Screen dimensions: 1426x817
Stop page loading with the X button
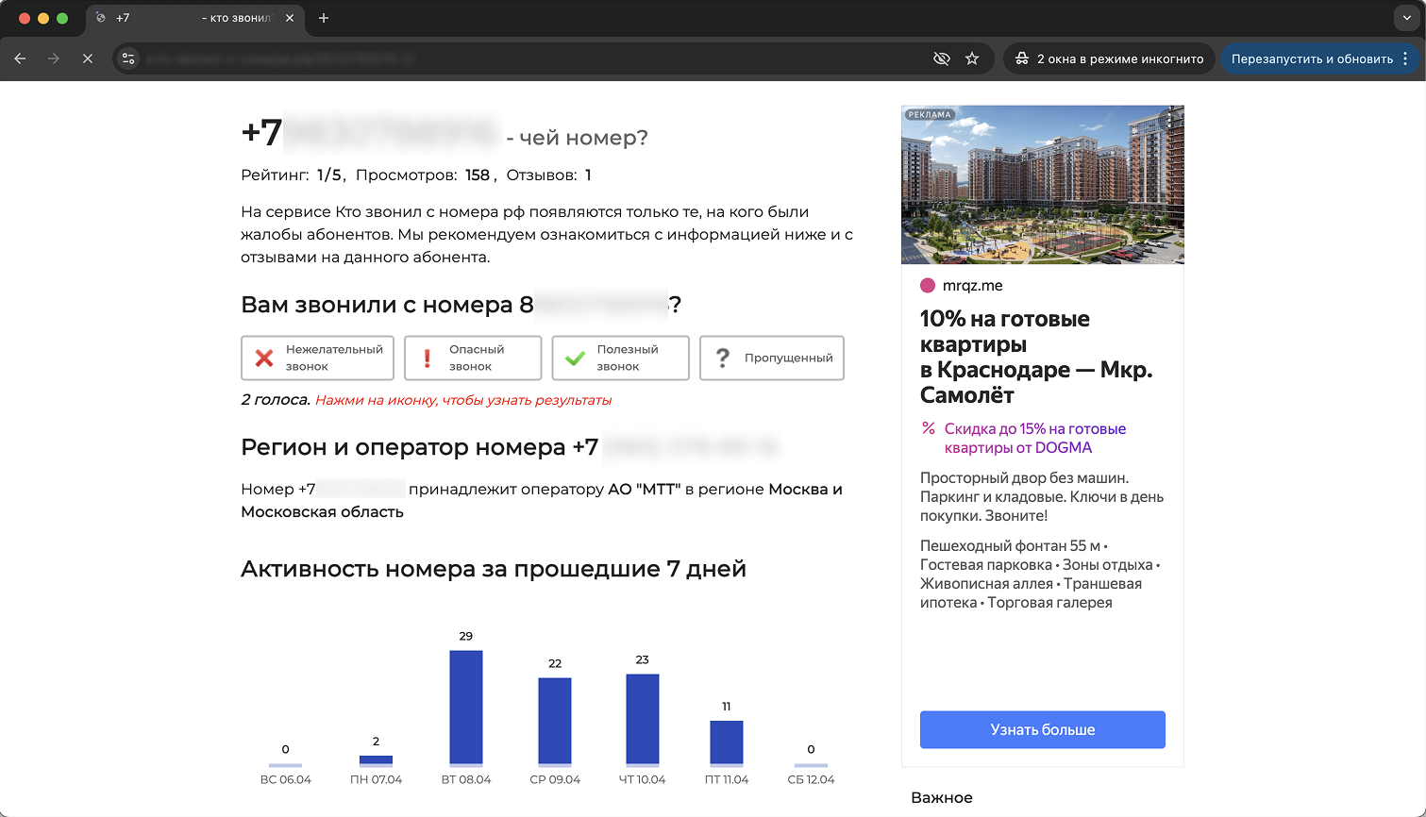pos(88,58)
